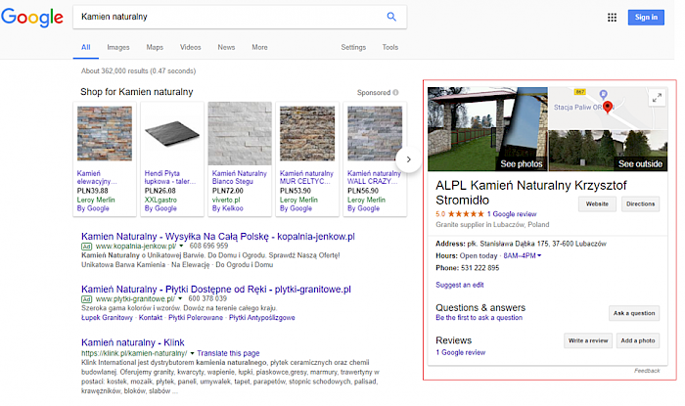Show next shopping results with arrow
The height and width of the screenshot is (406, 685).
[x=409, y=158]
